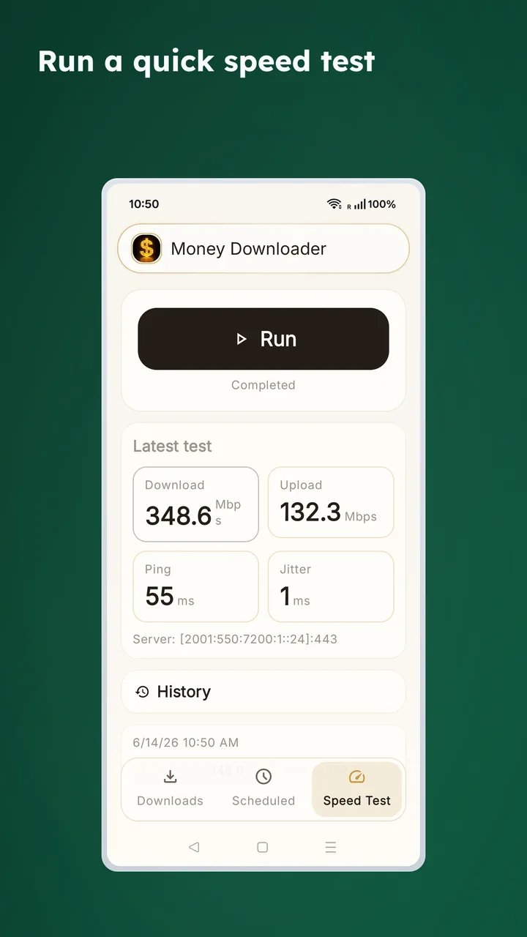The image size is (527, 937).
Task: Start the speed test with Run button
Action: pos(263,339)
